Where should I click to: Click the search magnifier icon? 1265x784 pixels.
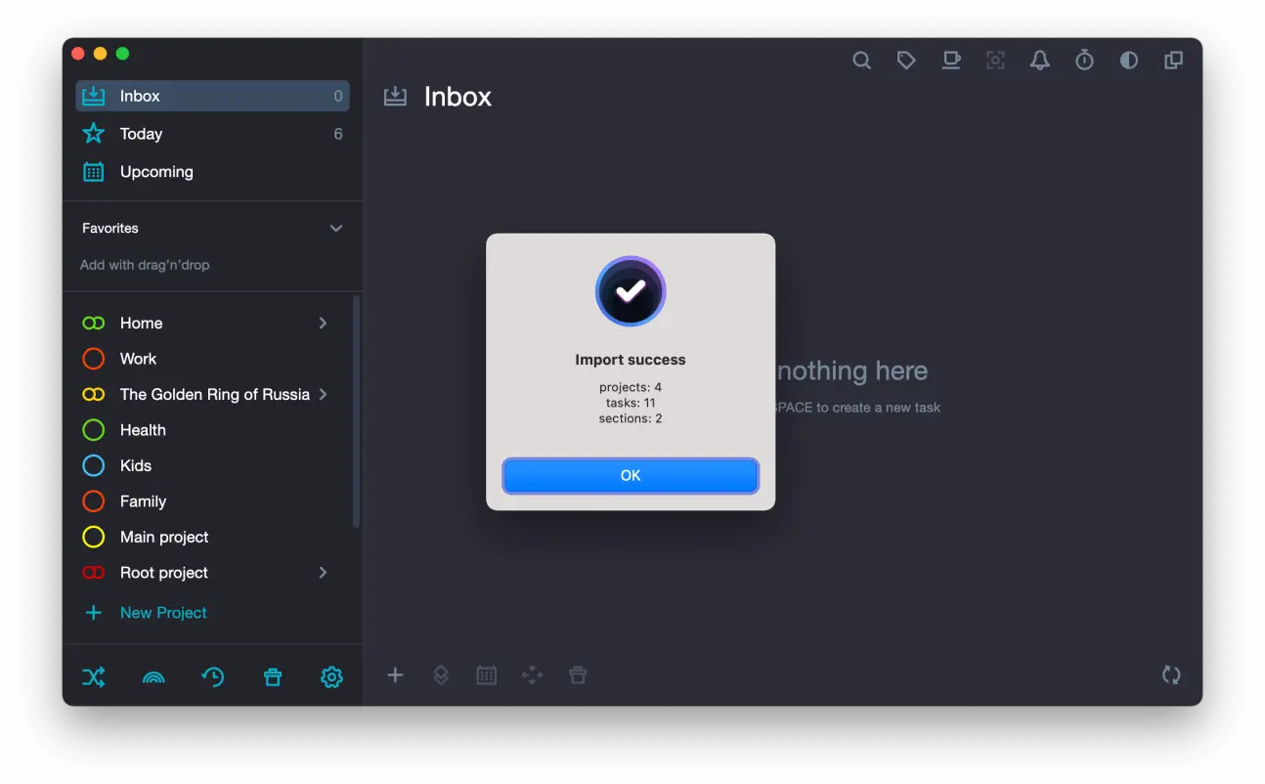point(861,61)
